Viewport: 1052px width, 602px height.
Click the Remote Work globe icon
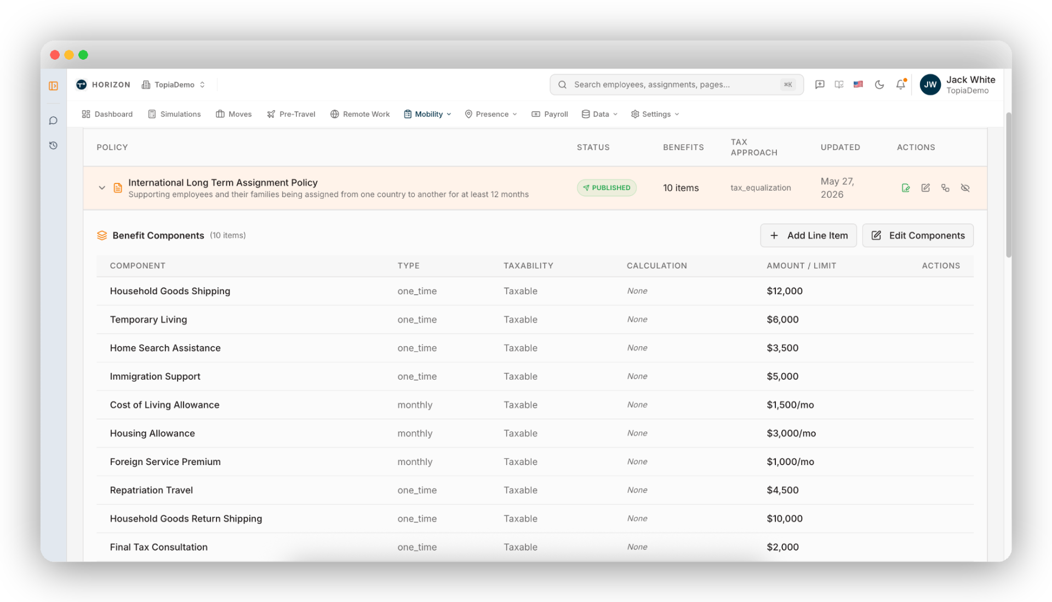[334, 114]
